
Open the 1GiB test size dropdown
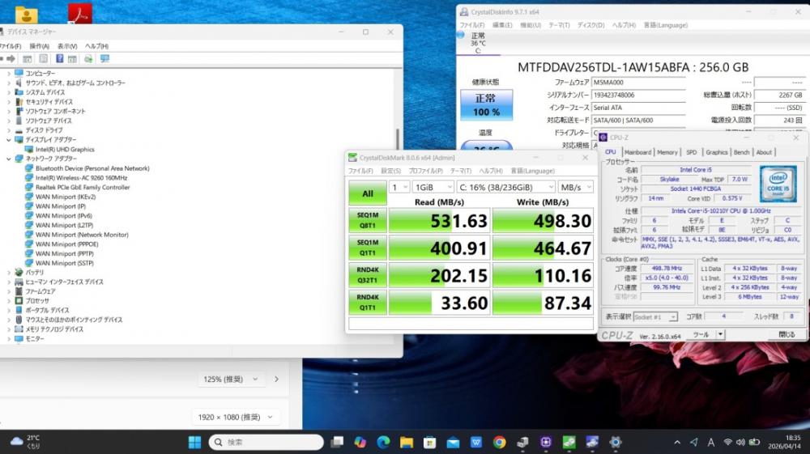[x=433, y=187]
